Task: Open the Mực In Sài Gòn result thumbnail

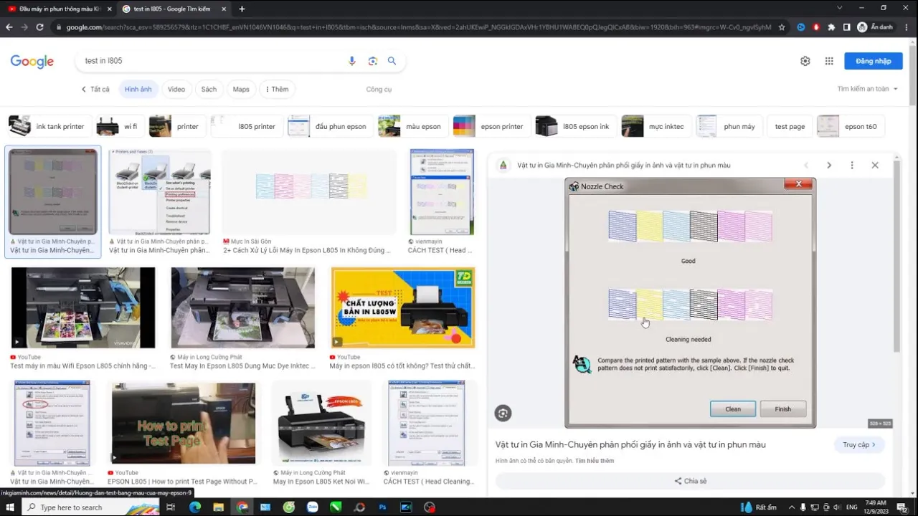Action: coord(309,192)
